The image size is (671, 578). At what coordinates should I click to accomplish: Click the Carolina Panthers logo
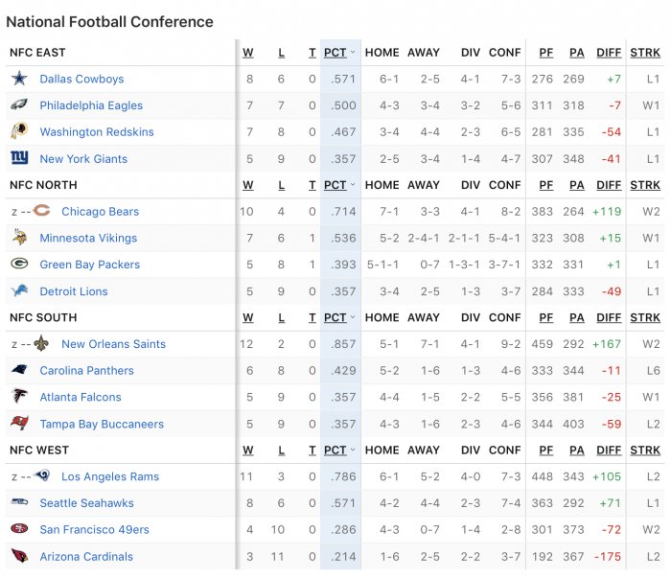click(20, 370)
